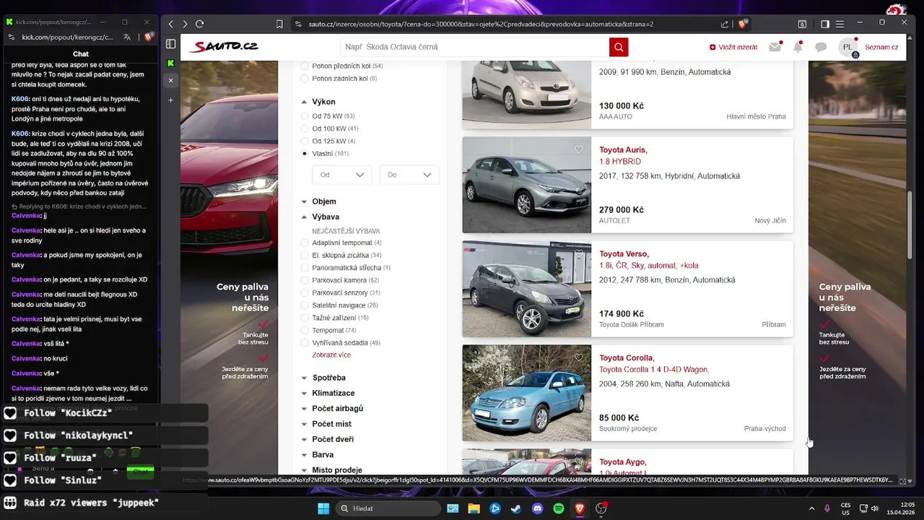Open the Do power dropdown

409,175
